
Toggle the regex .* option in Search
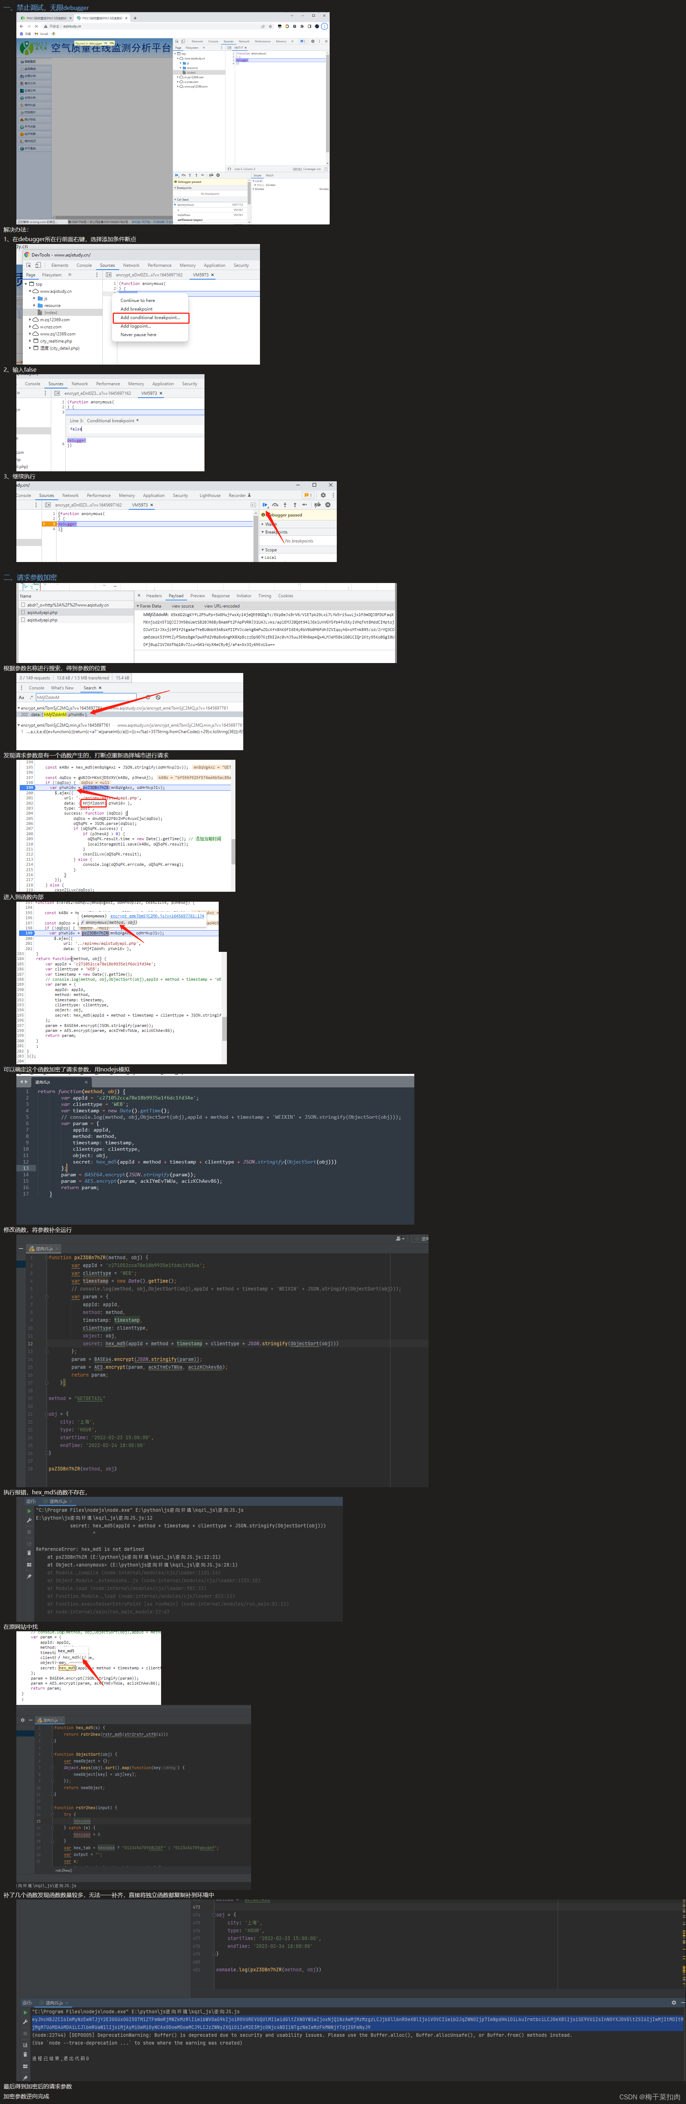click(30, 698)
